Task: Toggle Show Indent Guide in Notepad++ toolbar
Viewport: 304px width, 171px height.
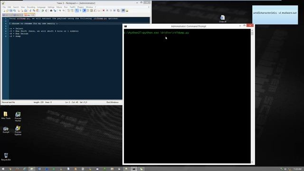Action: (84, 10)
